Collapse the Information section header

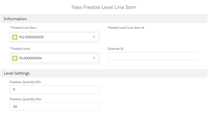[x=15, y=19]
